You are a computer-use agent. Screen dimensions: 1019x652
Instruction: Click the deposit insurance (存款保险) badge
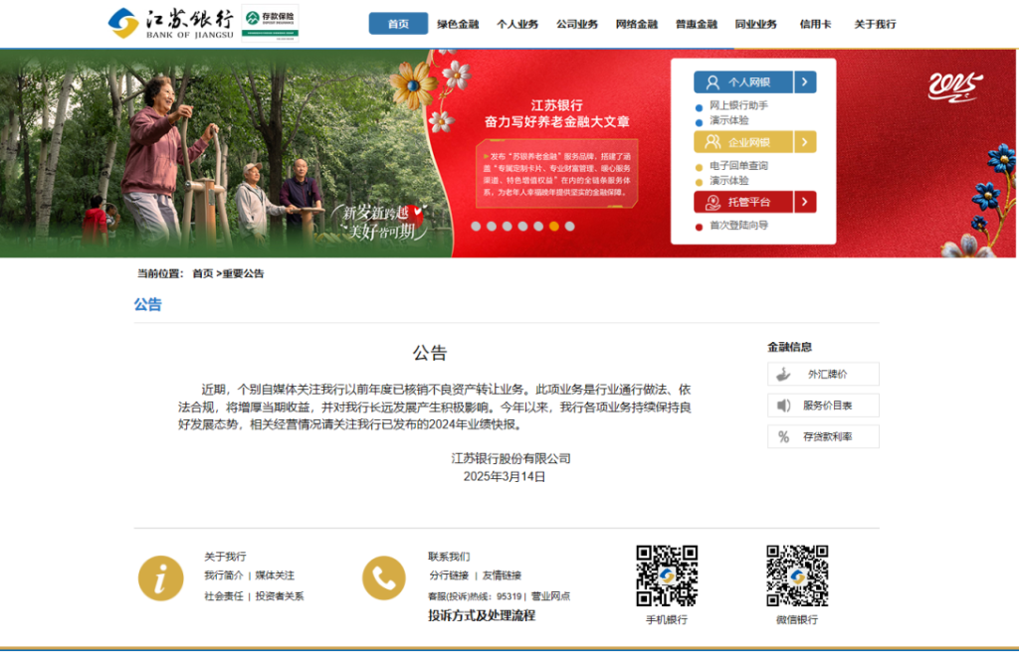point(270,23)
